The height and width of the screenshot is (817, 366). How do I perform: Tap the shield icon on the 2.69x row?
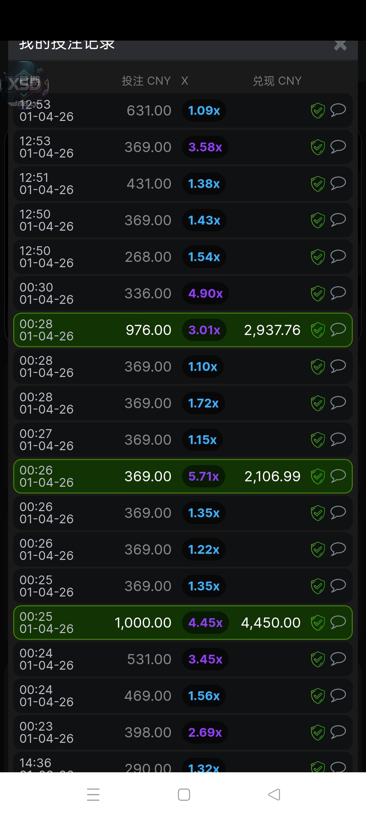[x=318, y=733]
